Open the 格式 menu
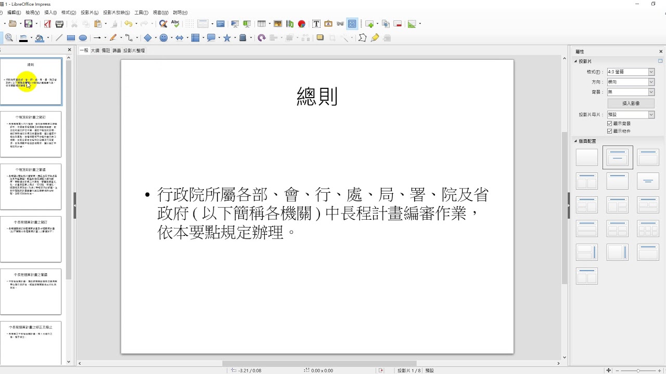 tap(69, 12)
